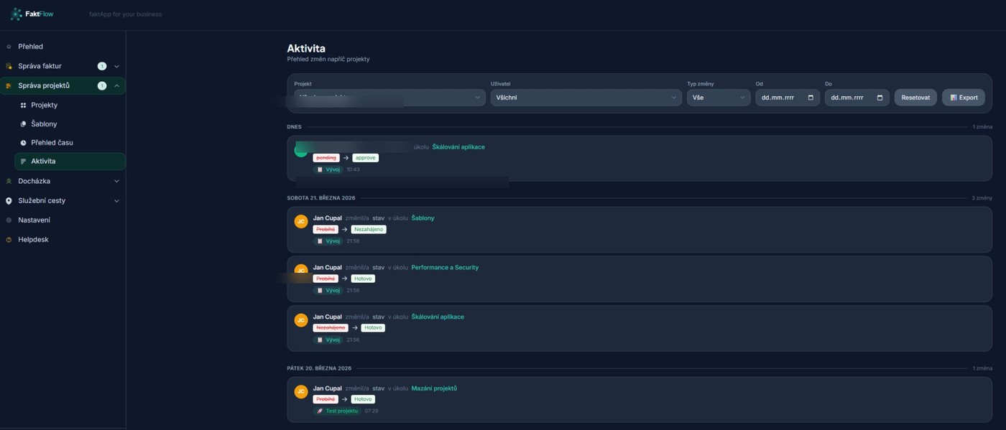This screenshot has width=1006, height=430.
Task: Open the Mazání projektů task link
Action: 433,388
